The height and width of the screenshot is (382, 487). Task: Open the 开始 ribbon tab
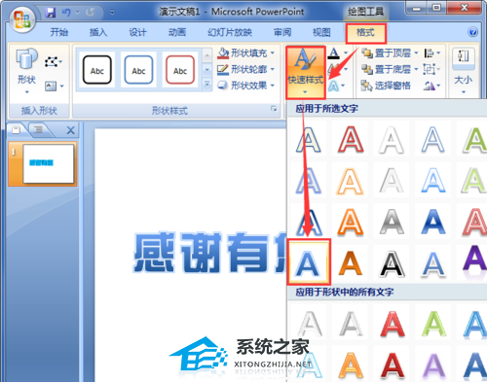click(59, 32)
